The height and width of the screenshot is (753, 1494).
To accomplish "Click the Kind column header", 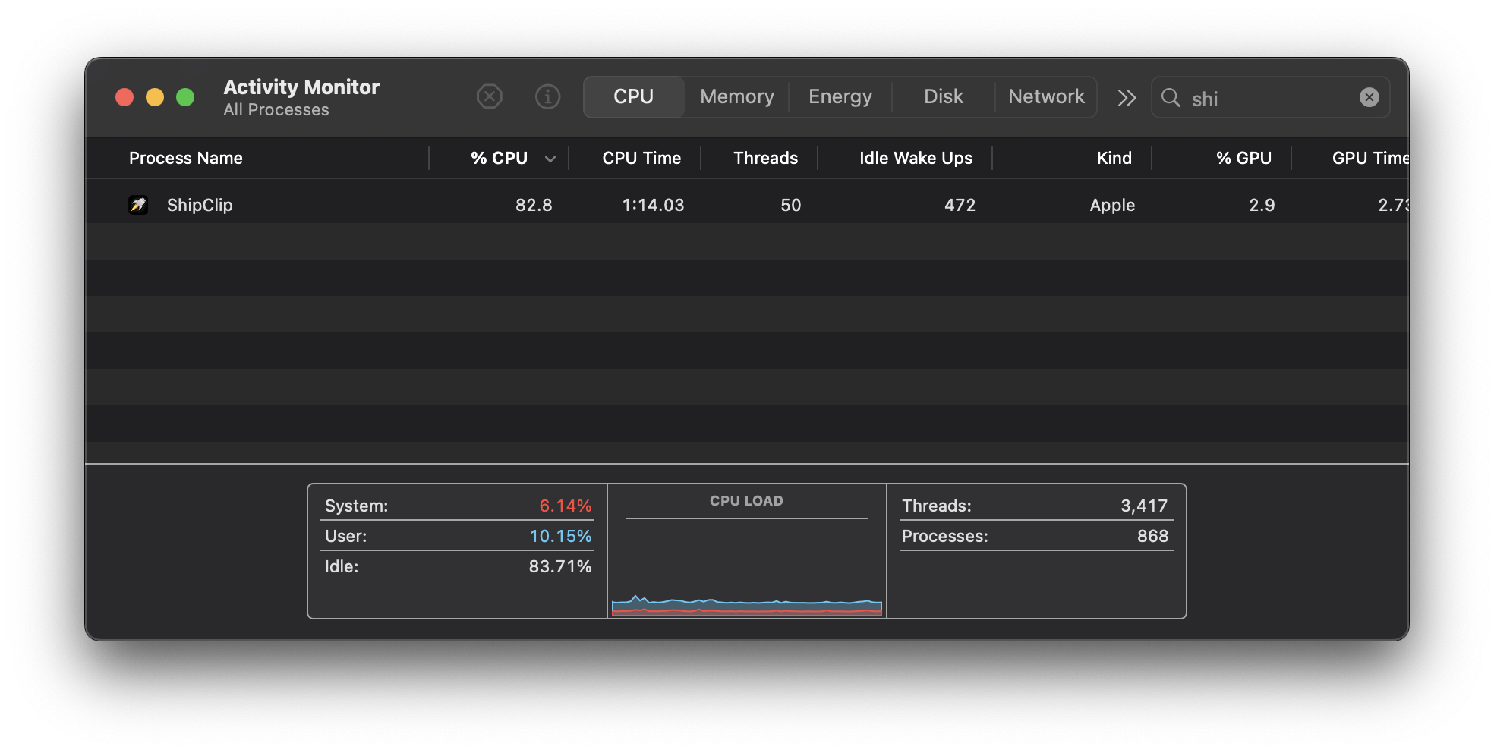I will [1114, 158].
